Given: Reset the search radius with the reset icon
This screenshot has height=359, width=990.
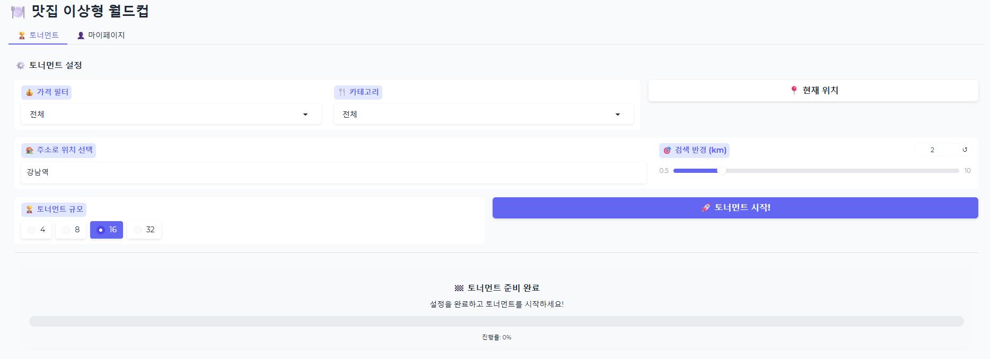Looking at the screenshot, I should click(x=965, y=150).
